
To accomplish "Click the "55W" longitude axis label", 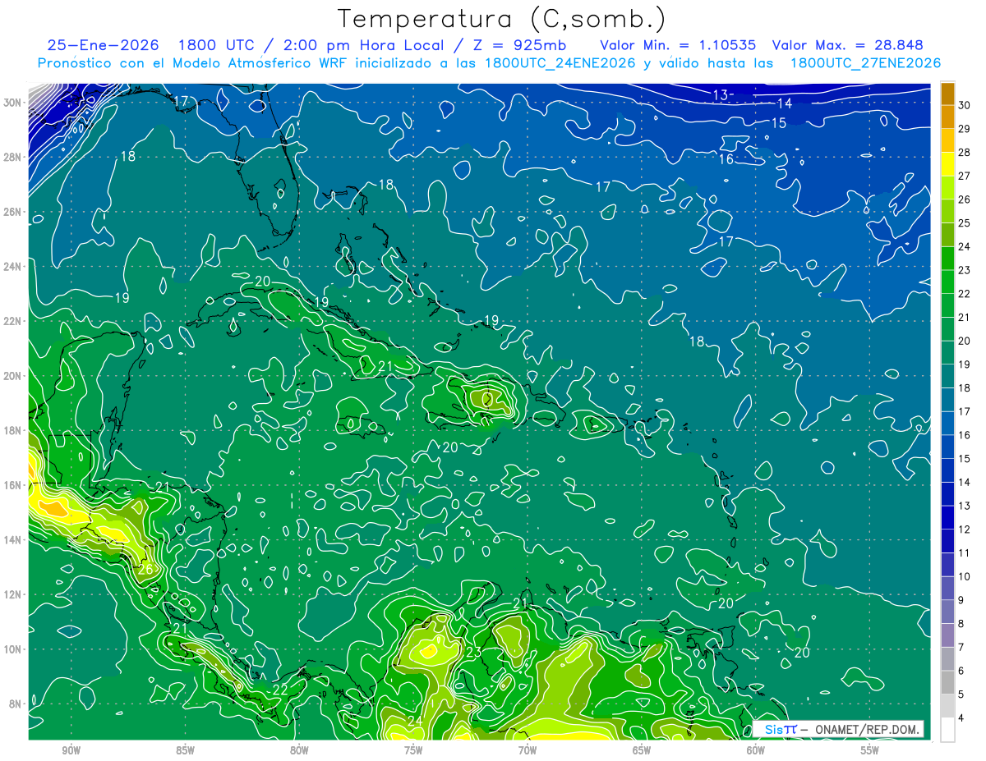I will point(870,751).
